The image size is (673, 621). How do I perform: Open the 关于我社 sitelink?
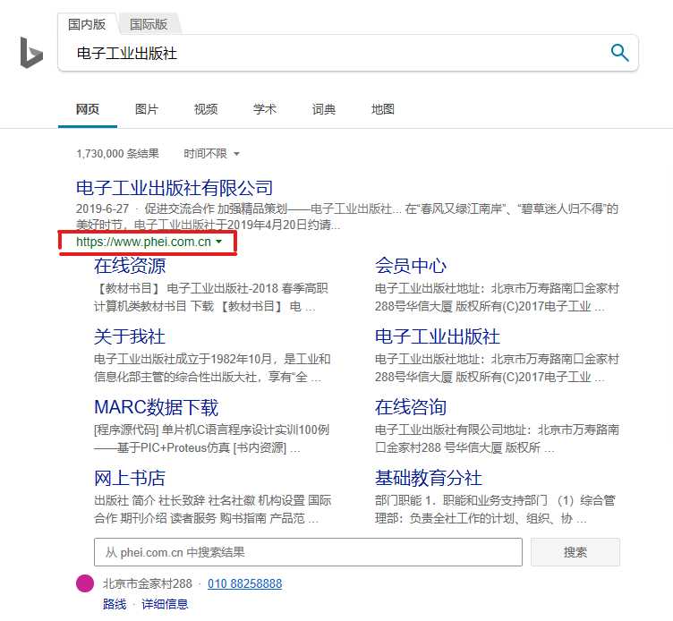pos(130,336)
